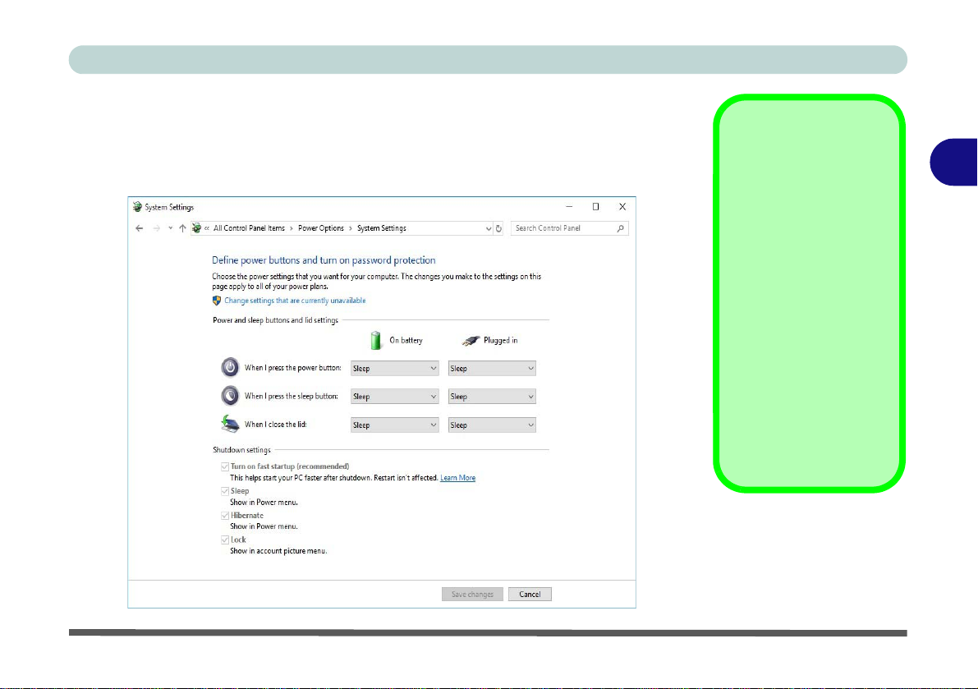
Task: Open 'Power Options' breadcrumb
Action: pyautogui.click(x=320, y=228)
